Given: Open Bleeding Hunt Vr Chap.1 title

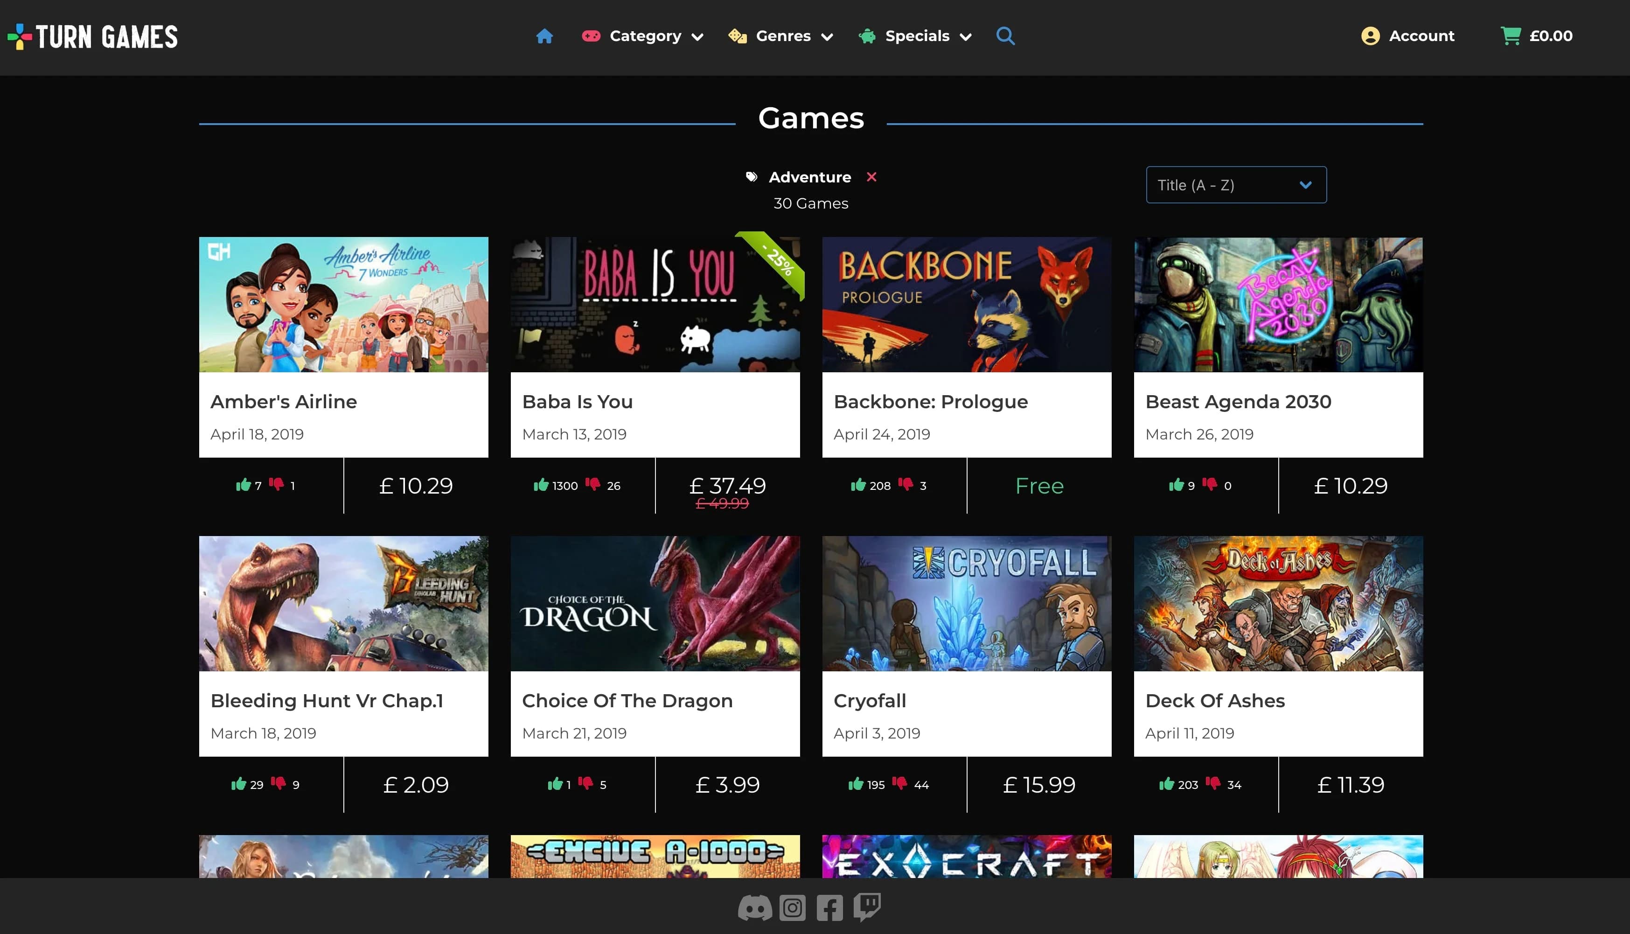Looking at the screenshot, I should click(x=327, y=701).
